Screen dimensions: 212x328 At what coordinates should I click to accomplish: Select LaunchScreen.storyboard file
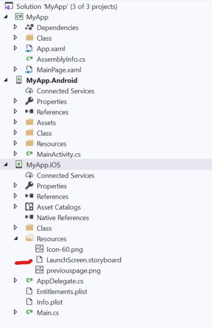[84, 260]
